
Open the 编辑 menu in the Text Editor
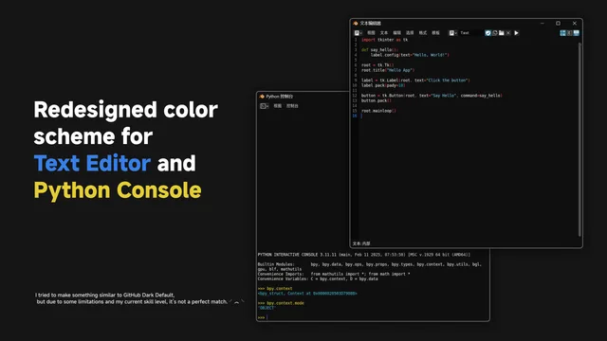pyautogui.click(x=396, y=33)
